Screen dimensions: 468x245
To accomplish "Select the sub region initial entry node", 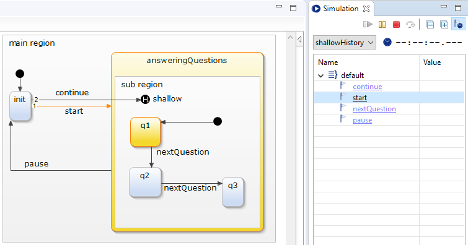I will tap(218, 122).
